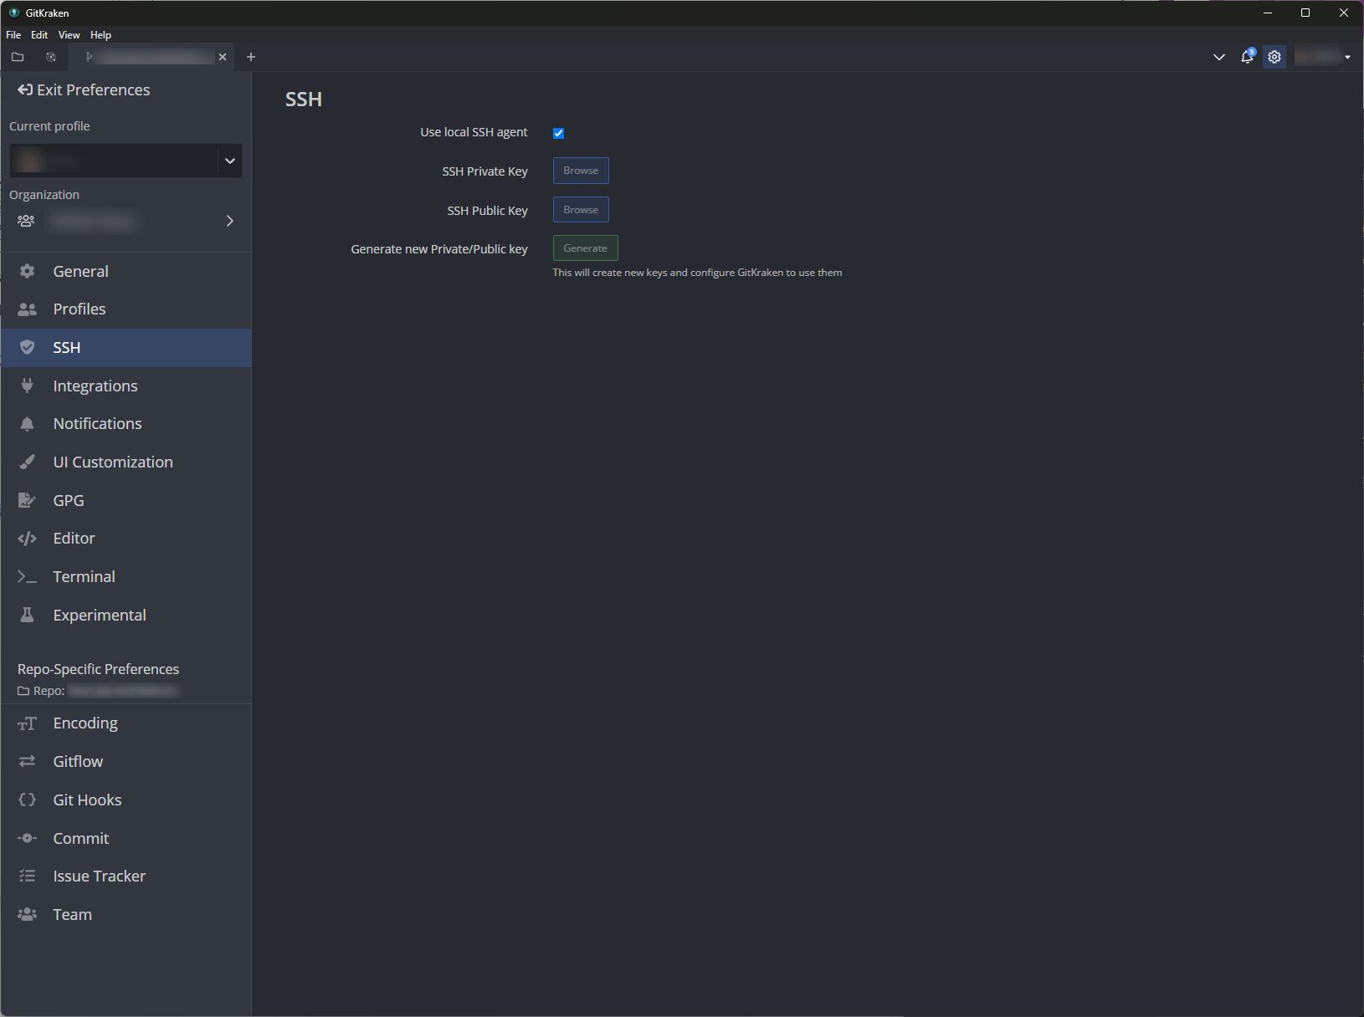Click the Issue Tracker checklist icon
The width and height of the screenshot is (1364, 1017).
pyautogui.click(x=27, y=876)
